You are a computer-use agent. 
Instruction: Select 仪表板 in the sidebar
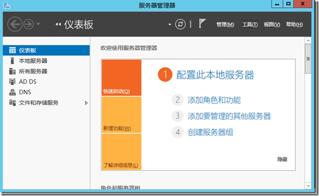(x=46, y=50)
